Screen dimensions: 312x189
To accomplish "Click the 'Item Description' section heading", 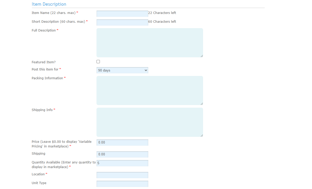I will pos(49,4).
